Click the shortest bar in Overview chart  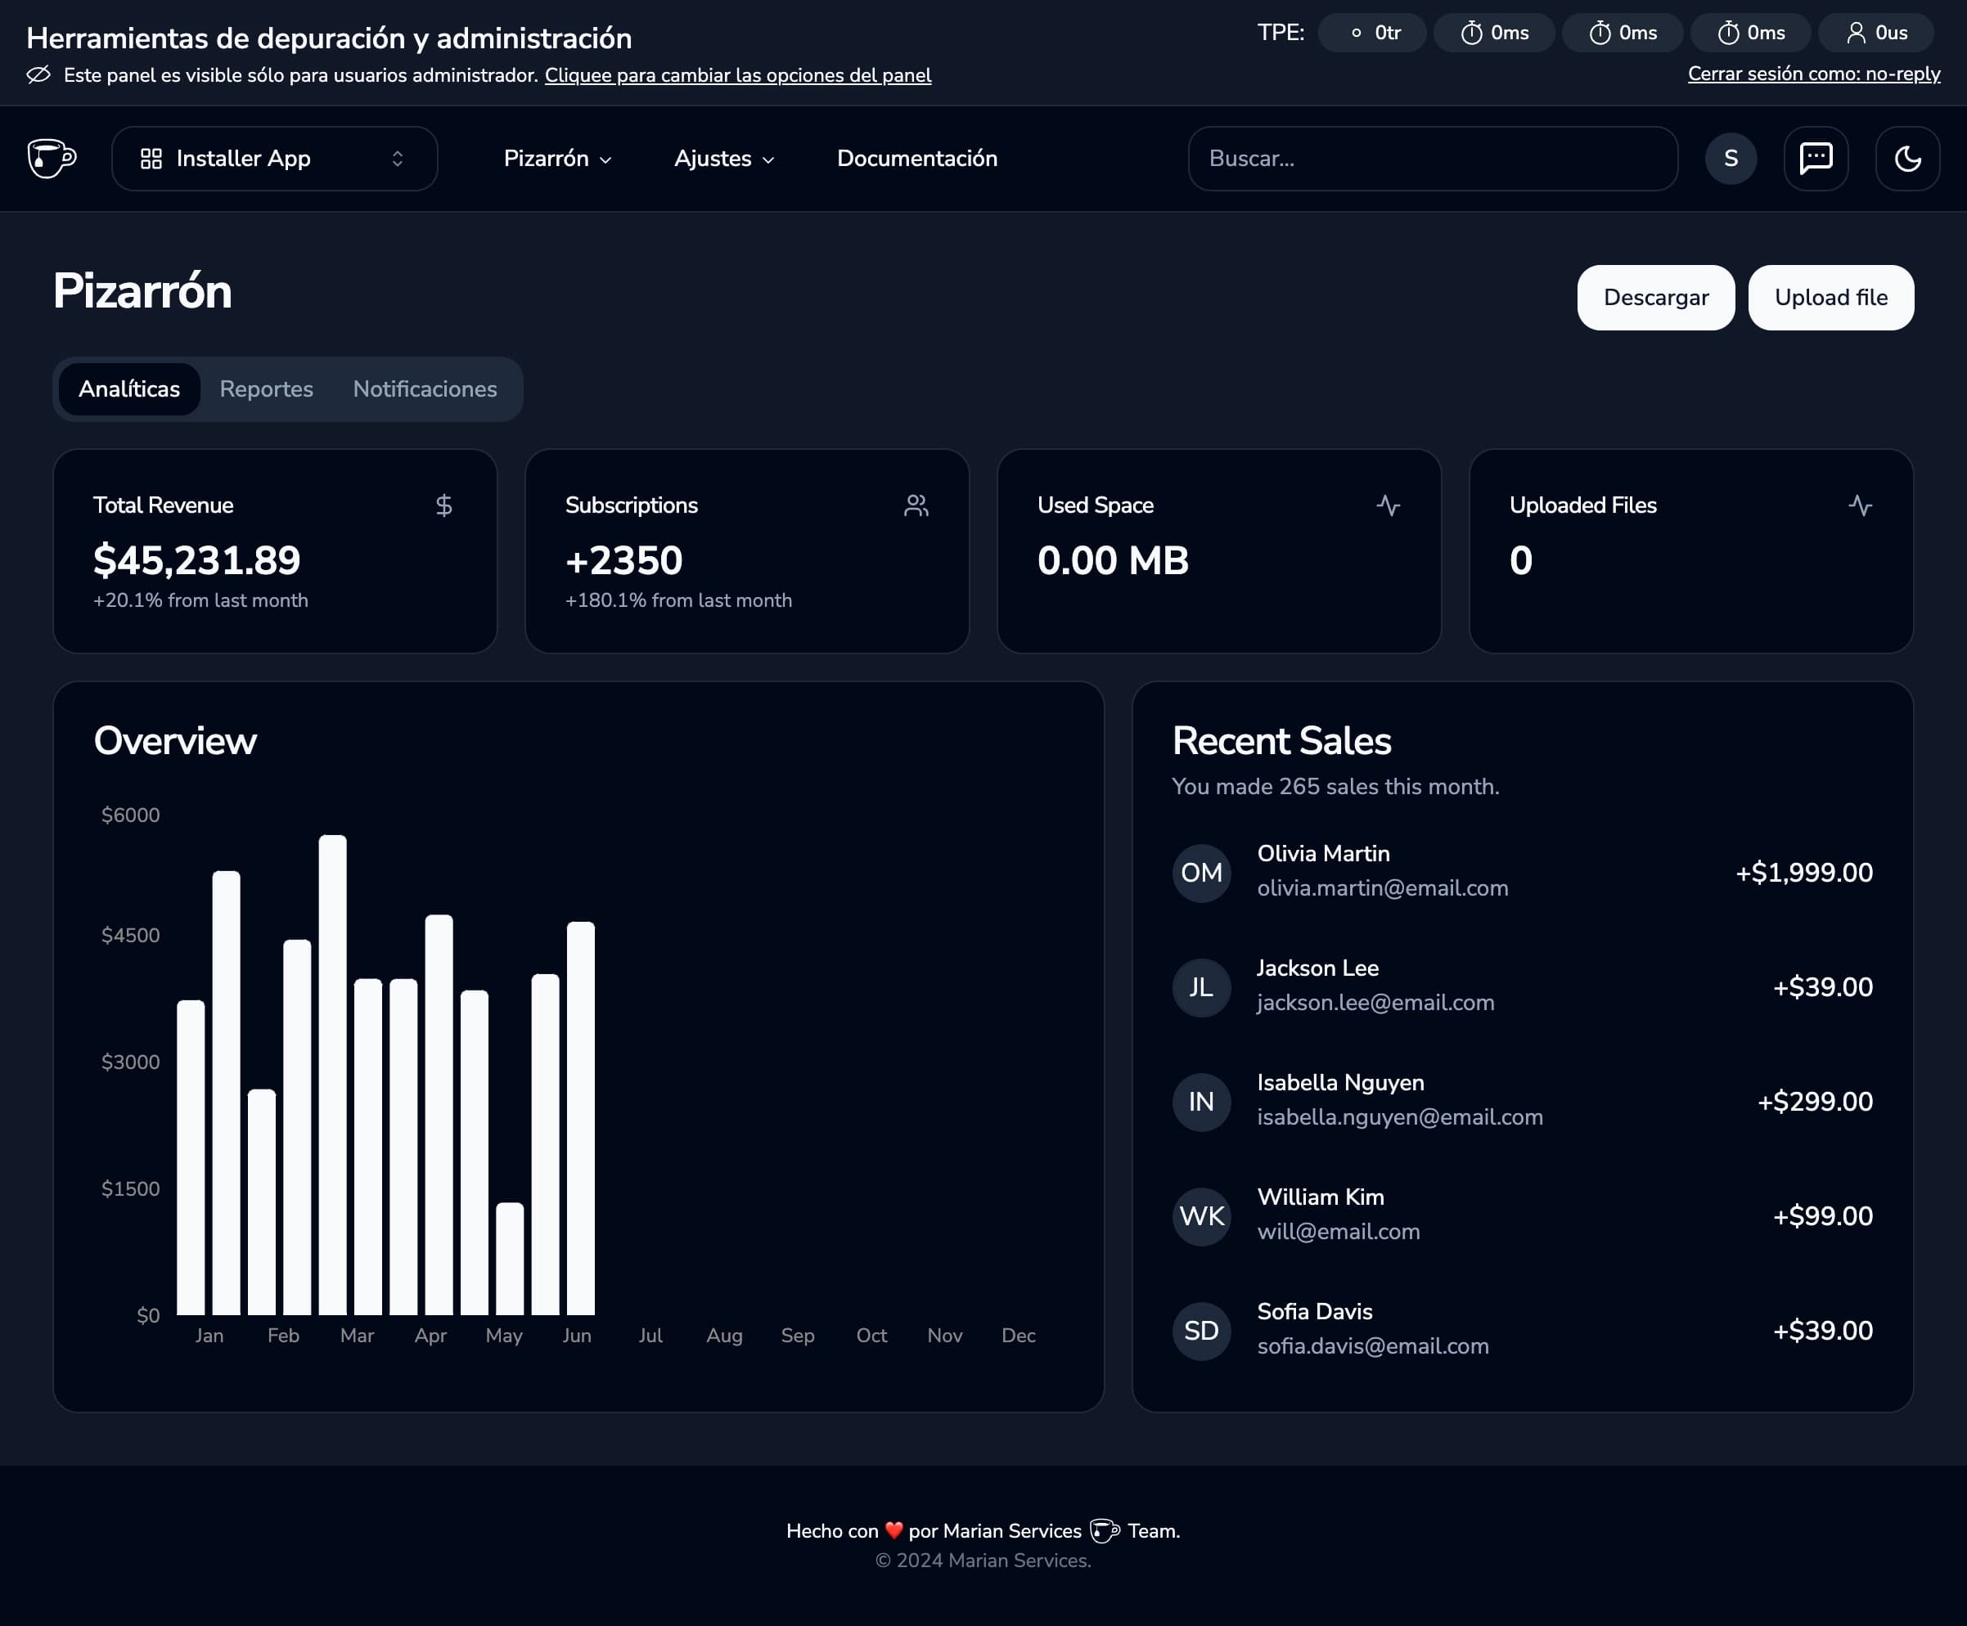[510, 1259]
